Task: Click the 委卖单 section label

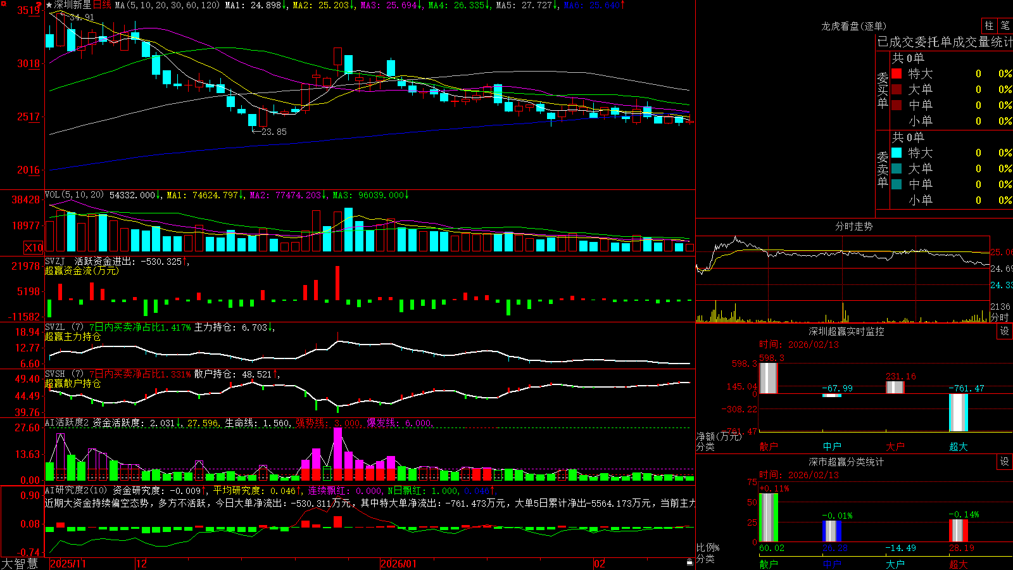Action: pyautogui.click(x=883, y=169)
